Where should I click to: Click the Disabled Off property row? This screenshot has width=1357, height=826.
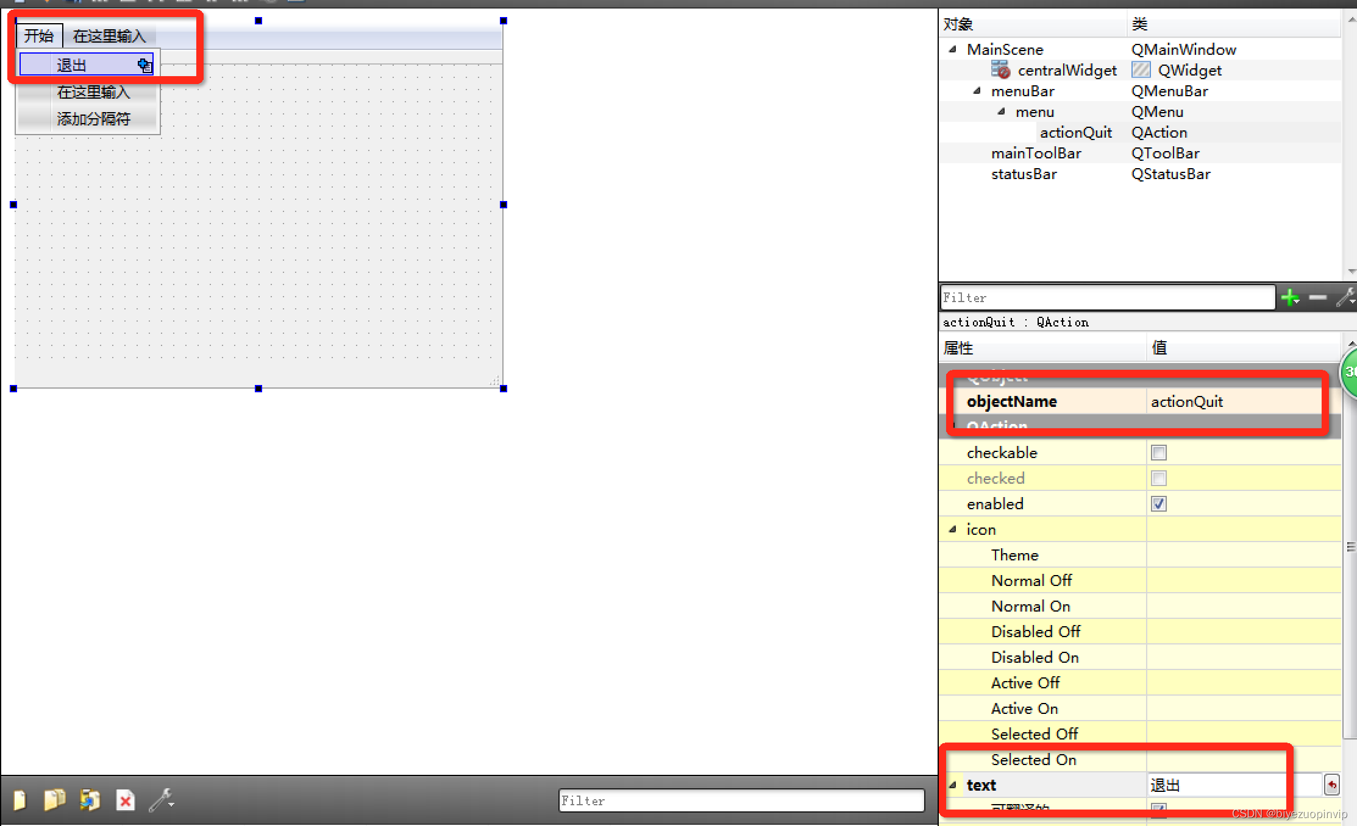(1140, 632)
